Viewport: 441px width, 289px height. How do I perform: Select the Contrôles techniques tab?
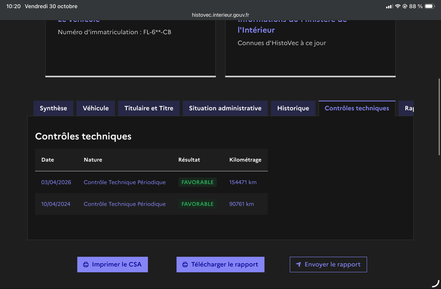[x=357, y=108]
